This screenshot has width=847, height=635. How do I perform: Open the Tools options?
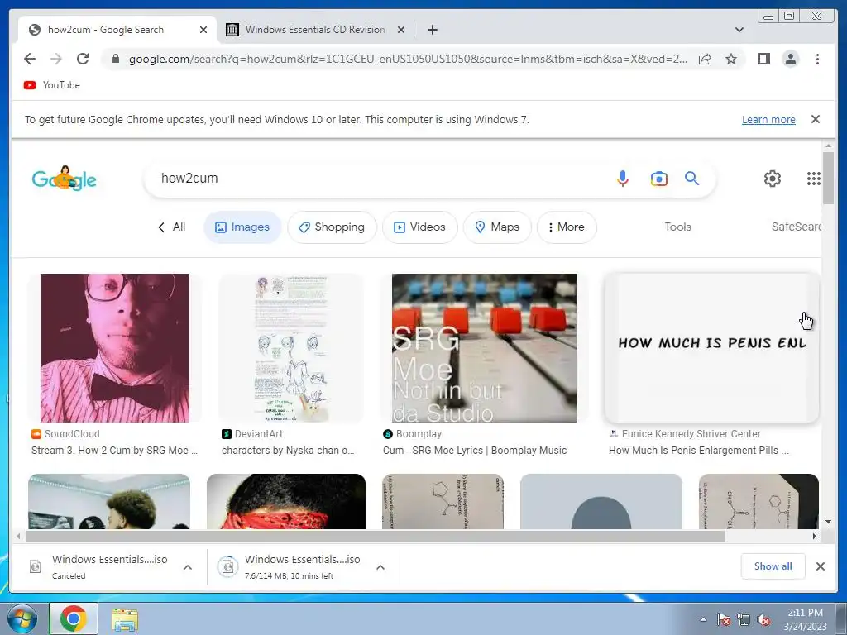coord(677,227)
